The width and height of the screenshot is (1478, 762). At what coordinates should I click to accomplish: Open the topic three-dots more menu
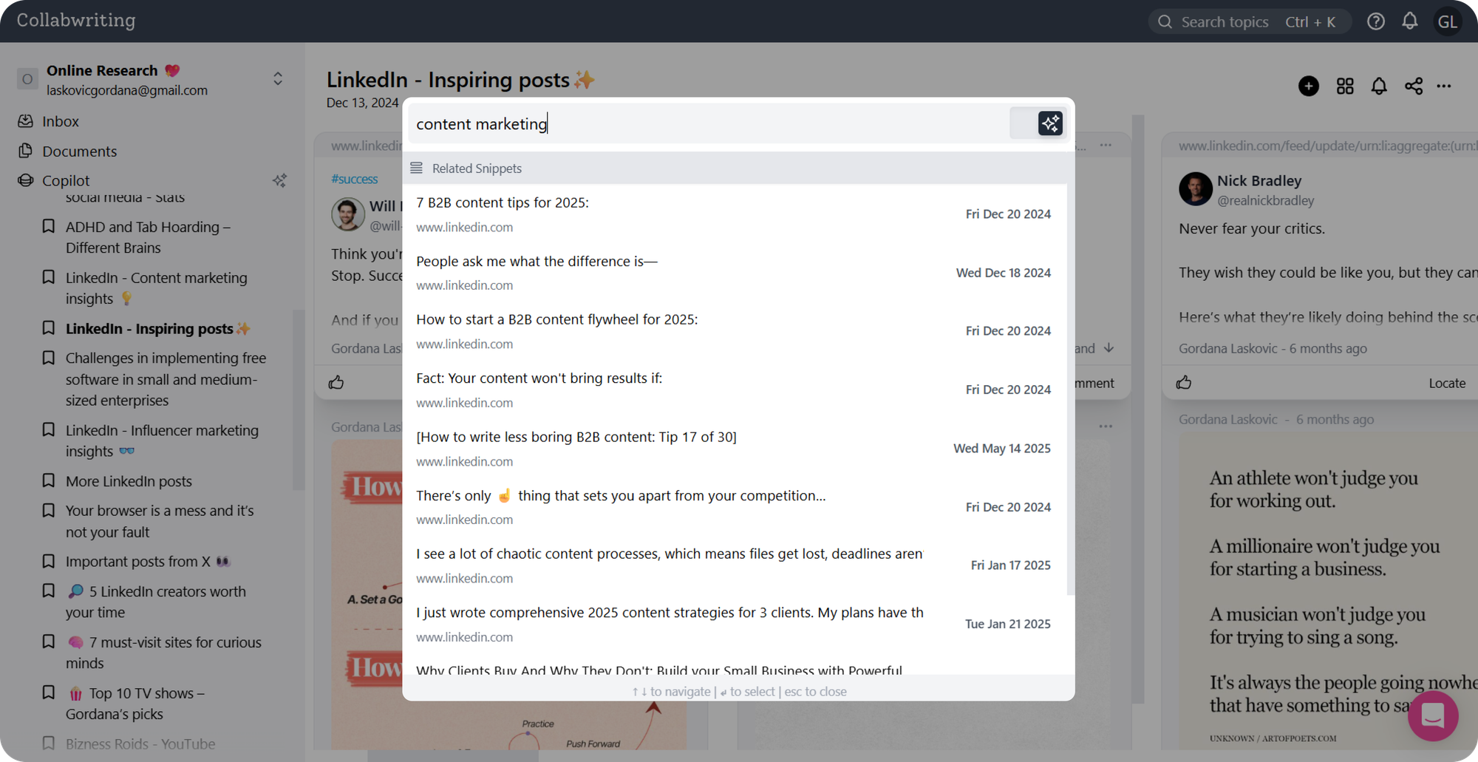1444,86
